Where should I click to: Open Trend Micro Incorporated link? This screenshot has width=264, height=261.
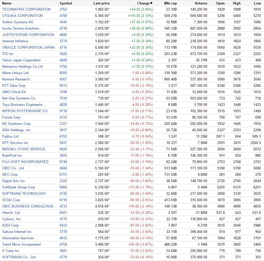(21, 245)
